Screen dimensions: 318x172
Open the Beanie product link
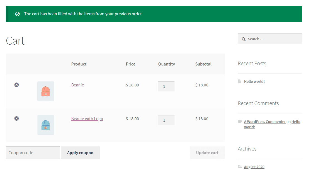(x=77, y=85)
